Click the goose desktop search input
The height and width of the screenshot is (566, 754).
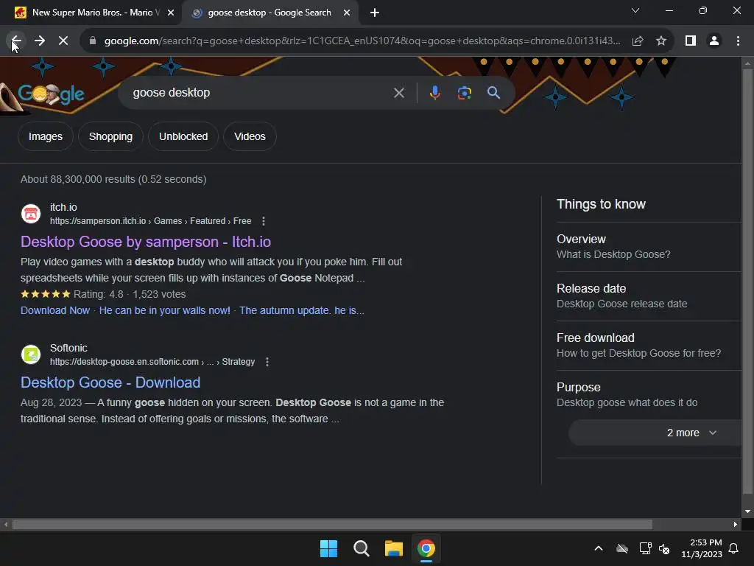[260, 93]
